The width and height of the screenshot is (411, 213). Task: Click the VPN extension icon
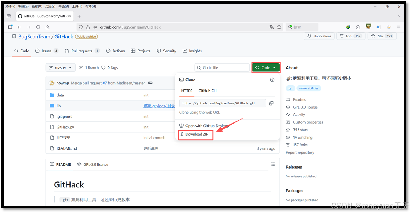pos(368,26)
